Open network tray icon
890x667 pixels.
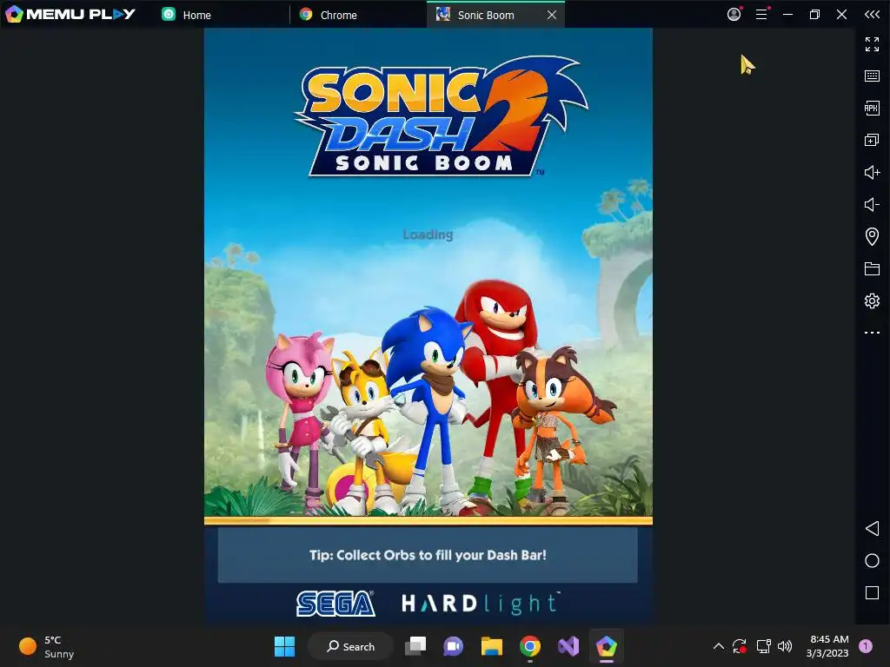pos(763,646)
